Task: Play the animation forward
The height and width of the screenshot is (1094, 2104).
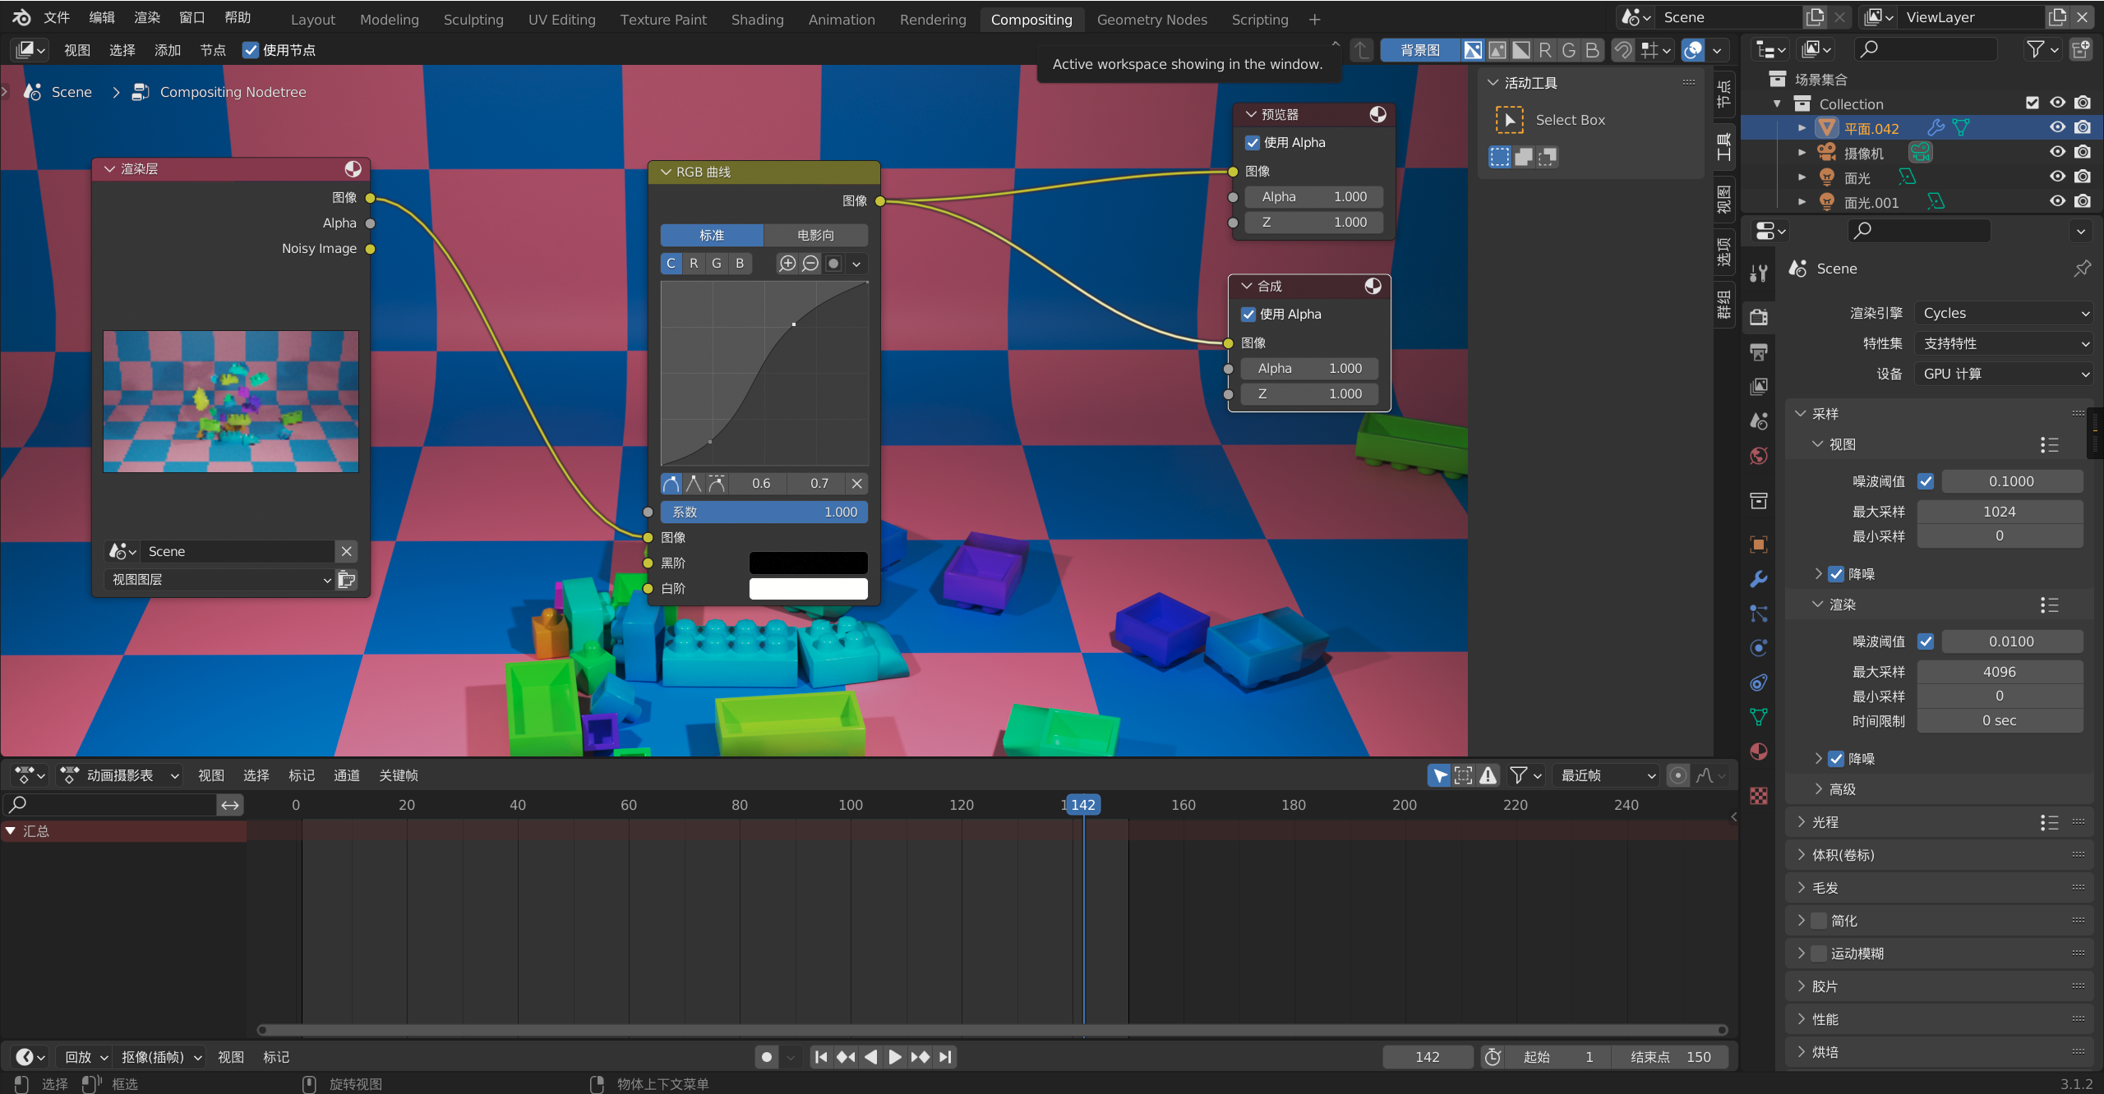Action: coord(895,1057)
